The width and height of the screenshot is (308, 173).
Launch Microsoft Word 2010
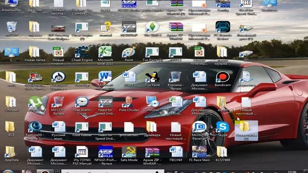(x=105, y=80)
